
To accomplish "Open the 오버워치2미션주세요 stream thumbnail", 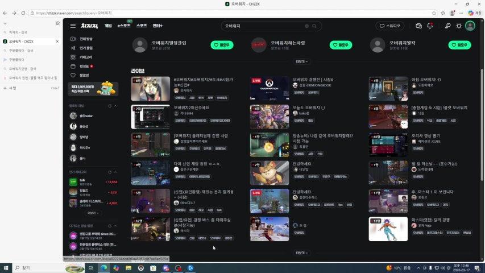I will 150,117.
